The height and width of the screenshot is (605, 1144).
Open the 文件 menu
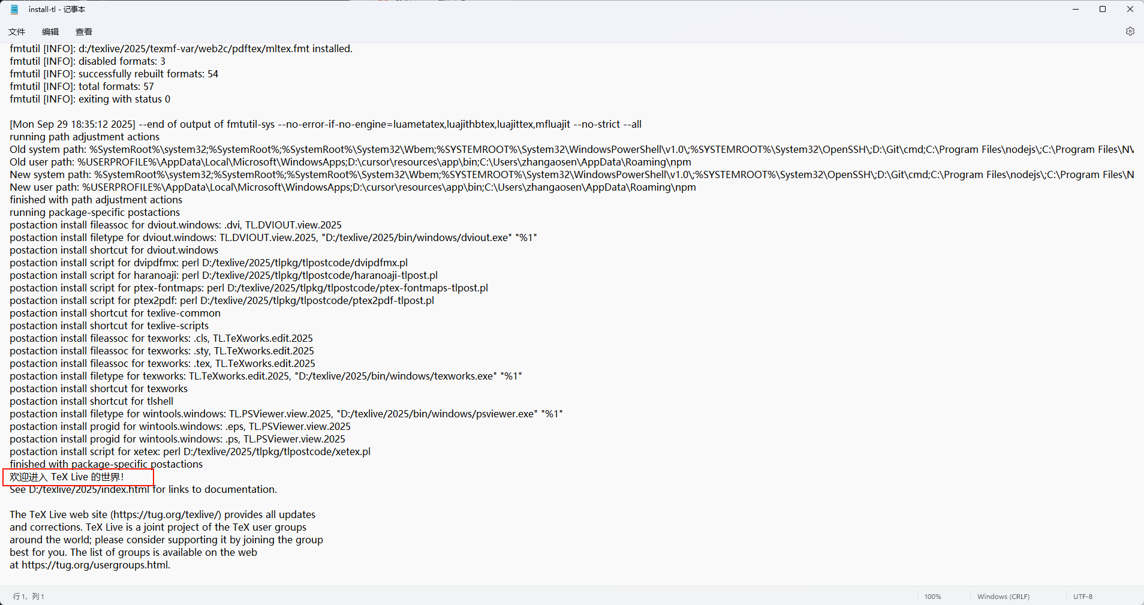(16, 32)
